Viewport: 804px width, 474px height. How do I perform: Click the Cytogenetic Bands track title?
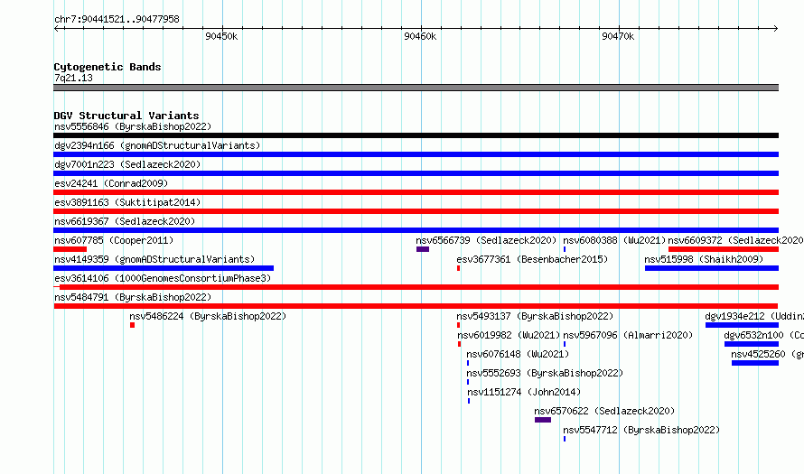pos(108,67)
